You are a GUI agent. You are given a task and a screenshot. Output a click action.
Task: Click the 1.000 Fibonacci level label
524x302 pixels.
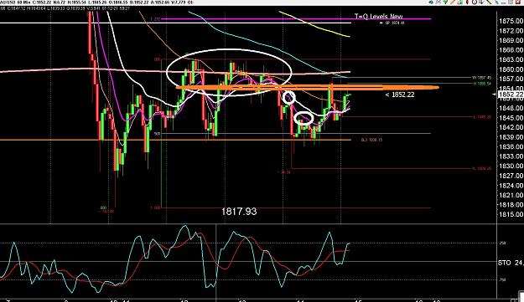(x=155, y=207)
